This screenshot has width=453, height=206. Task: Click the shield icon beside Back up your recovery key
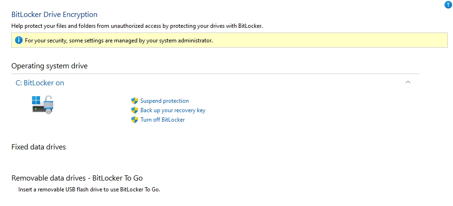(x=135, y=110)
